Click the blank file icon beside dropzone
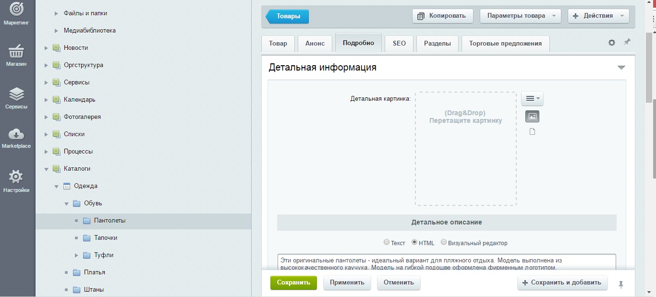Viewport: 656px width, 297px height. point(532,131)
